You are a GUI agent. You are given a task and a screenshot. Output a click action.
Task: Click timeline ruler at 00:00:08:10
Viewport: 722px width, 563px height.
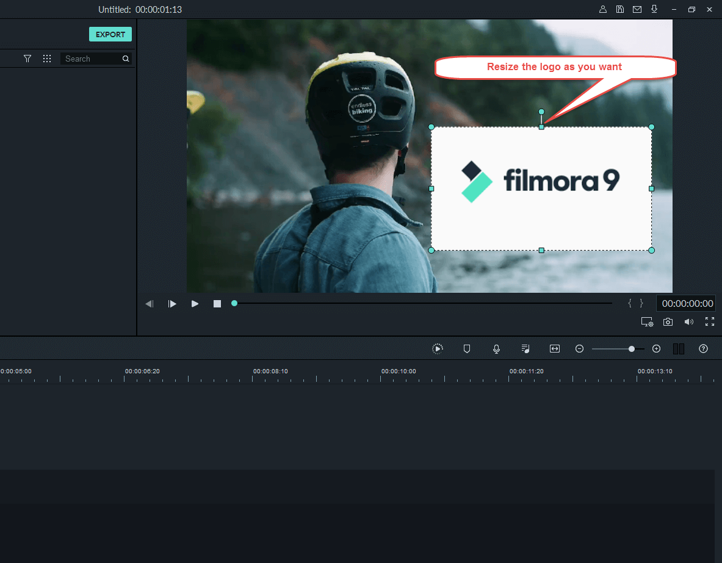pyautogui.click(x=270, y=371)
